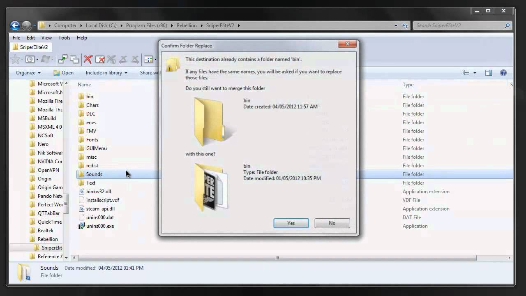
Task: Select Nero in the navigation tree
Action: 43,144
